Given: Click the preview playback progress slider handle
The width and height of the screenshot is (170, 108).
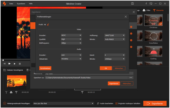Looking at the screenshot, I should (x=3, y=60).
